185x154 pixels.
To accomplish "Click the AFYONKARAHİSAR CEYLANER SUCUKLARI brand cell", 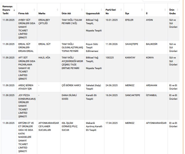I will (x=48, y=126).
